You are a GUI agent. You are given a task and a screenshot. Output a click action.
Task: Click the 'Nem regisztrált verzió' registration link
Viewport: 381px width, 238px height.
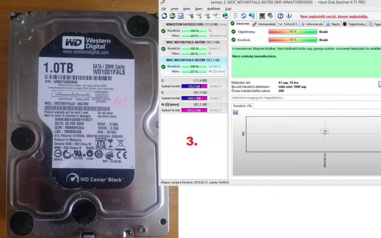[334, 17]
